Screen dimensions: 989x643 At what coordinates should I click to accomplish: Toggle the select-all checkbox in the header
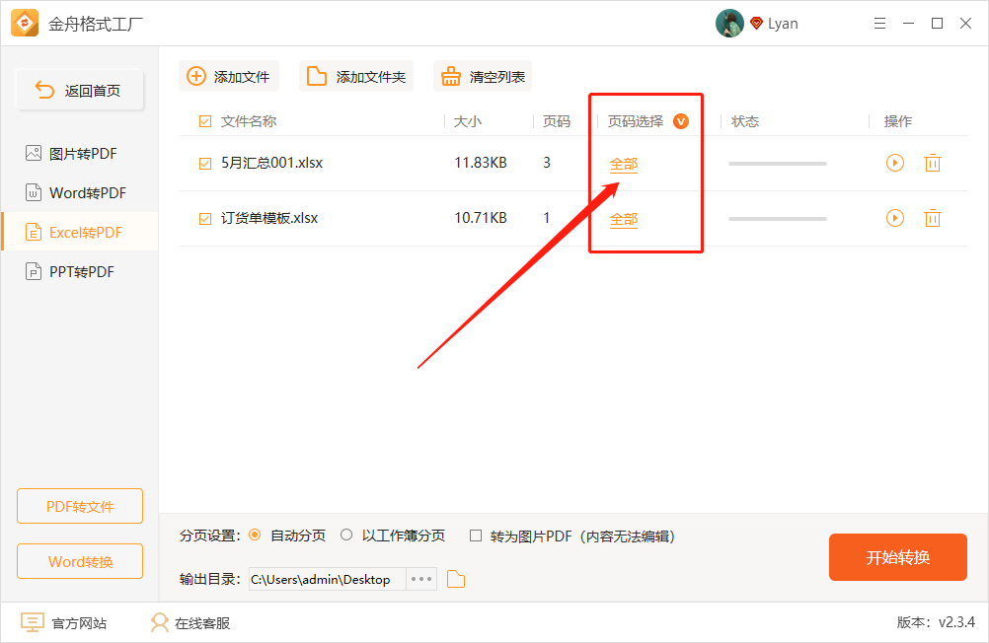pos(204,120)
